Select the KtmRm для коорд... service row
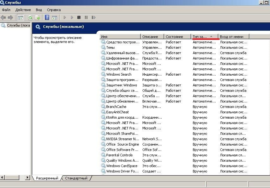Image resolution: width=270 pixels, height=188 pixels. tap(174, 117)
